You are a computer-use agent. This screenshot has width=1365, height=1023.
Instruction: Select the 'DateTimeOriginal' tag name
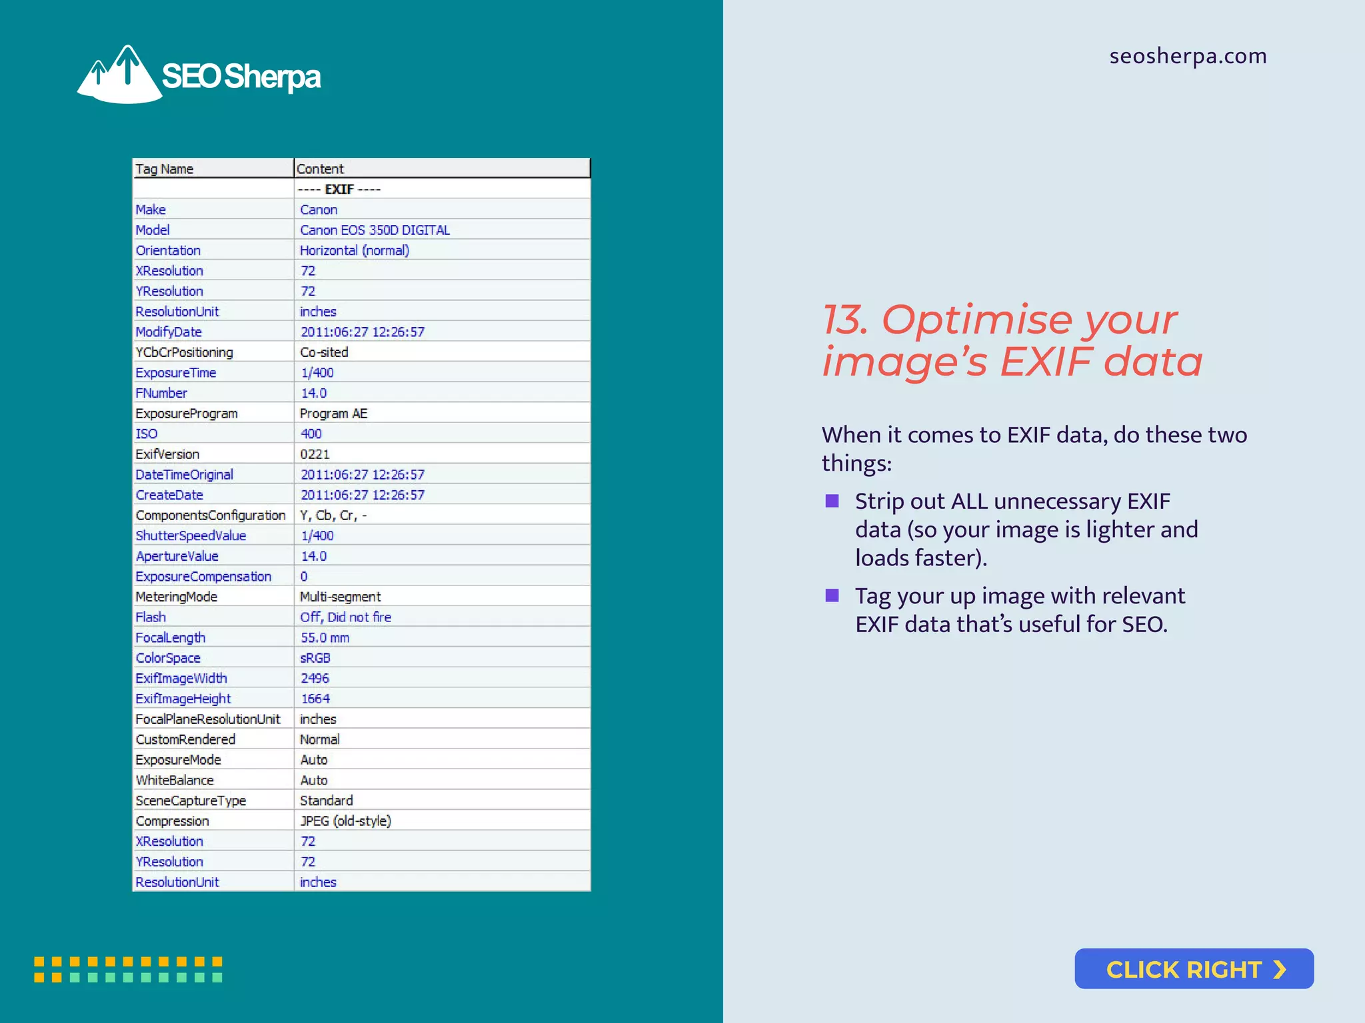[184, 475]
